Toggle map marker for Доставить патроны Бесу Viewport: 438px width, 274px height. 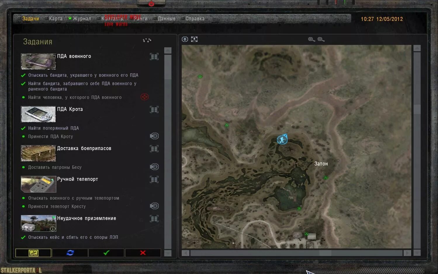pyautogui.click(x=154, y=167)
